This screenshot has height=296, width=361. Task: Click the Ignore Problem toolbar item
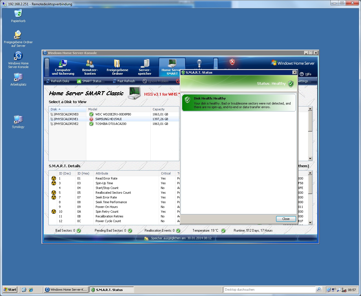coord(155,81)
